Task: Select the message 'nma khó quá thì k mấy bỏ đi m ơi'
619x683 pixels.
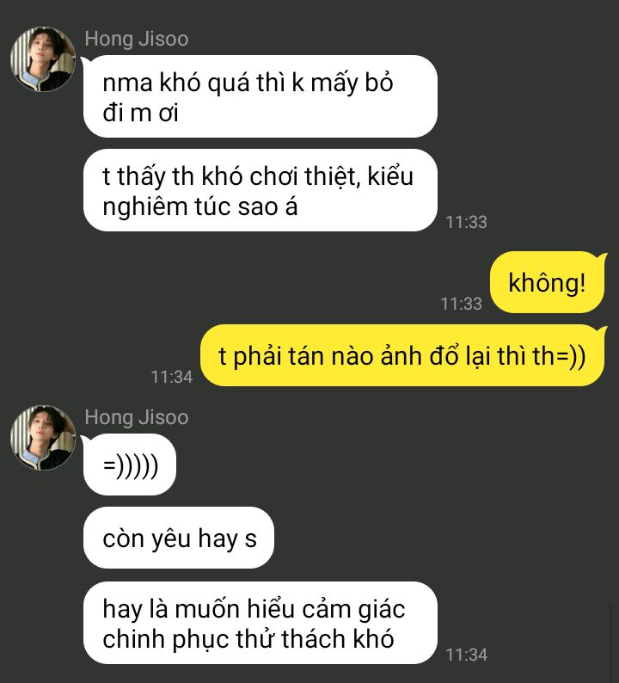Action: tap(260, 96)
